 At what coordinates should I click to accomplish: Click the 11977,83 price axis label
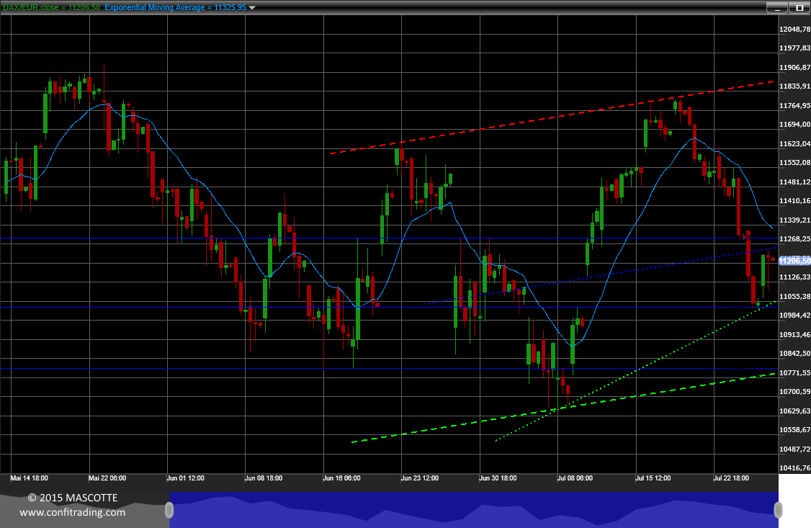click(794, 48)
